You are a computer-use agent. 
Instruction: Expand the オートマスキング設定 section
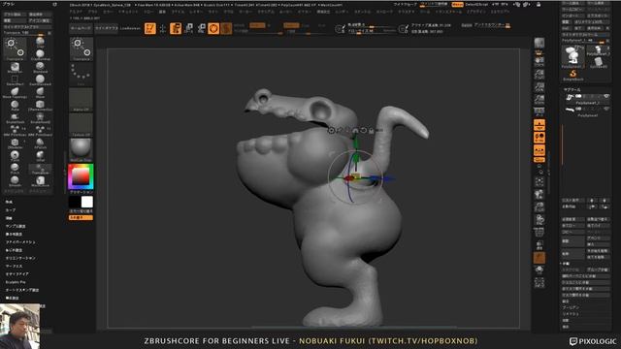(x=21, y=290)
